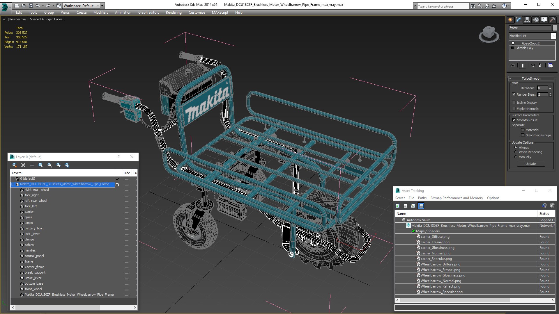Click Make Unique icon below modifier stack
Viewport: 559px width, 314px height.
[533, 65]
